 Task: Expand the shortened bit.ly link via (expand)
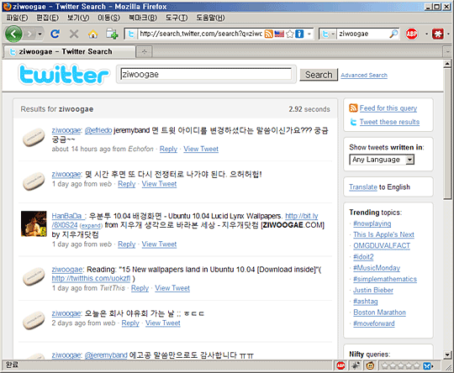point(91,225)
